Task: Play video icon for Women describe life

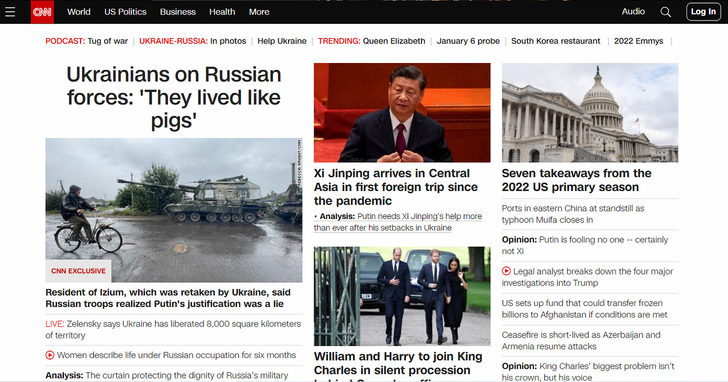Action: tap(49, 355)
